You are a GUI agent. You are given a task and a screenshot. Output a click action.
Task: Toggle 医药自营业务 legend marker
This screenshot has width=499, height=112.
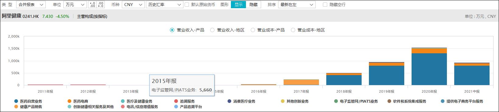[16, 101]
